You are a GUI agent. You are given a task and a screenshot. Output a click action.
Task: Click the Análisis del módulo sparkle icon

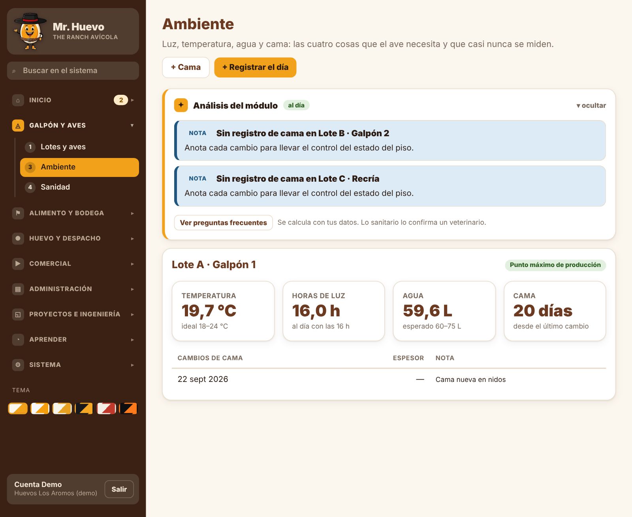(181, 105)
